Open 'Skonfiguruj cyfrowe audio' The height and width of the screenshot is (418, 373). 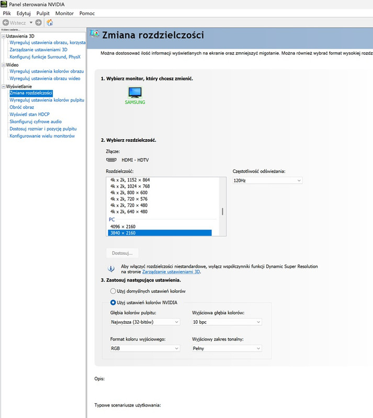click(36, 121)
